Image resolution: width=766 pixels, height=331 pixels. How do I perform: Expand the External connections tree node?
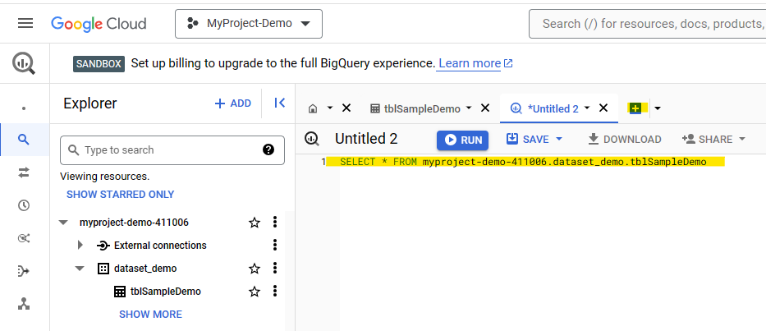pyautogui.click(x=80, y=246)
